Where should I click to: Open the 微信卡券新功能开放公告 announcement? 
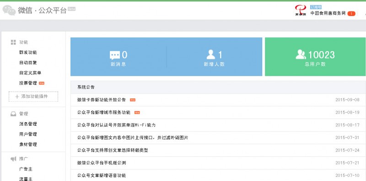[102, 100]
